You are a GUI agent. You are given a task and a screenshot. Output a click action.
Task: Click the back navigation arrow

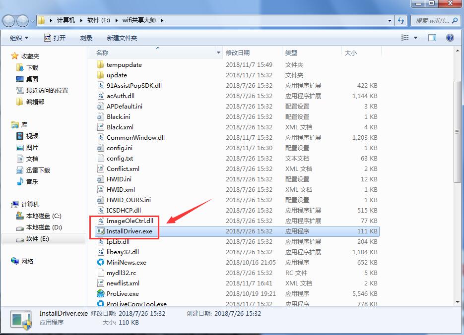coord(8,21)
